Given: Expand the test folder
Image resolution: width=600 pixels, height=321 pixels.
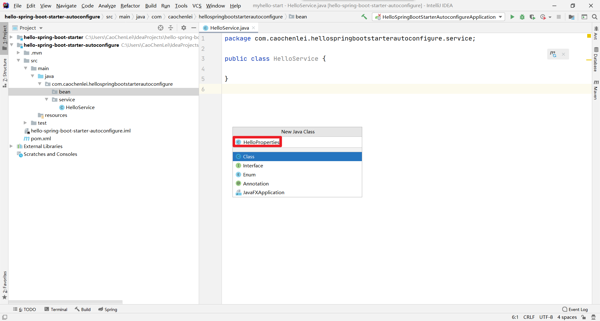Looking at the screenshot, I should (26, 123).
